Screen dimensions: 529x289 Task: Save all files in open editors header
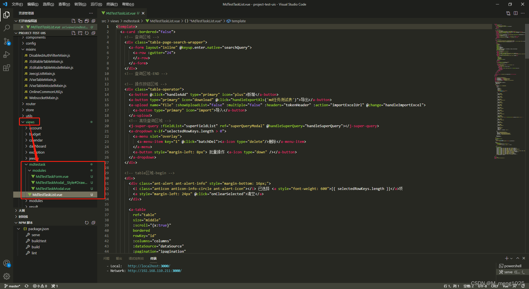click(87, 21)
